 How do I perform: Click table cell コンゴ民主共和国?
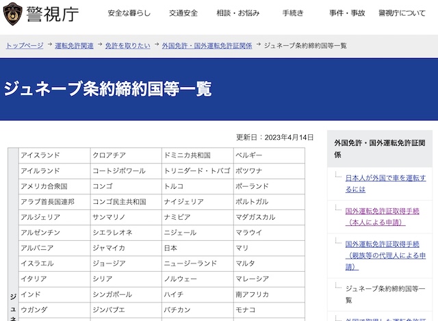pos(126,202)
